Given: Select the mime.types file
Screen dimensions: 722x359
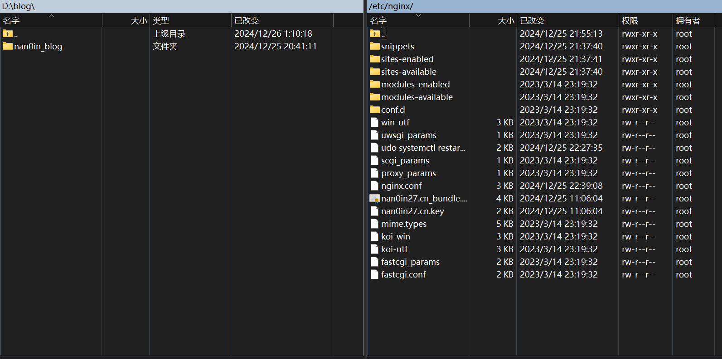Looking at the screenshot, I should [403, 224].
